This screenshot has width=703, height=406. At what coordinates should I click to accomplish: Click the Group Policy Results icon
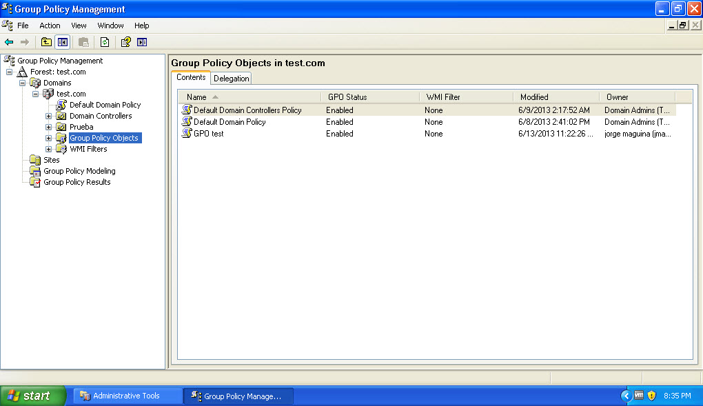35,182
